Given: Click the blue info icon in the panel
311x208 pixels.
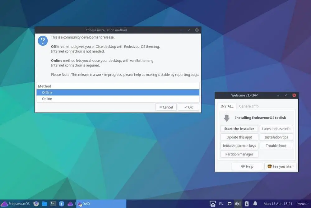Looking at the screenshot, I should pyautogui.click(x=62, y=204).
